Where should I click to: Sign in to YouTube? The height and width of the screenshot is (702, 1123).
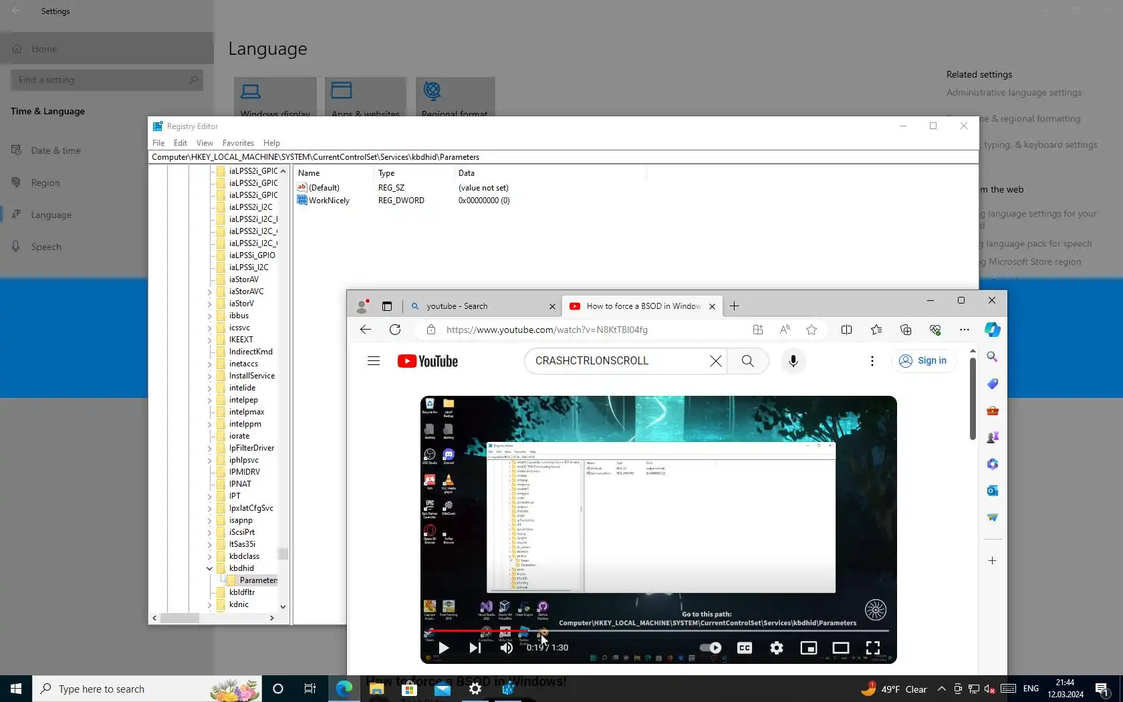[x=923, y=361]
